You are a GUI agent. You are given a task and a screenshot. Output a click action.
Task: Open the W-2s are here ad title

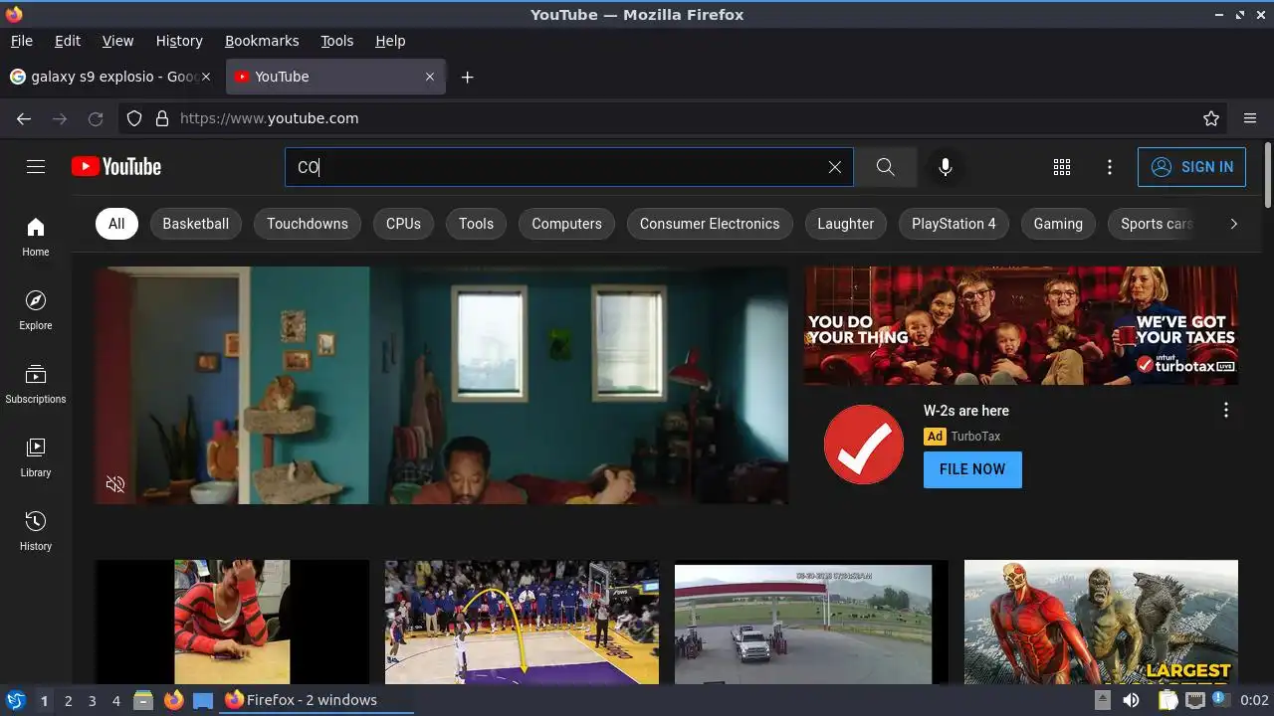pyautogui.click(x=966, y=411)
